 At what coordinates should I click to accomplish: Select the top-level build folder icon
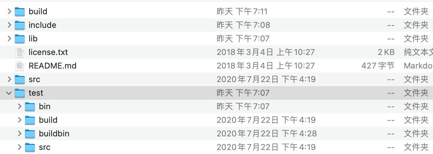[20, 12]
